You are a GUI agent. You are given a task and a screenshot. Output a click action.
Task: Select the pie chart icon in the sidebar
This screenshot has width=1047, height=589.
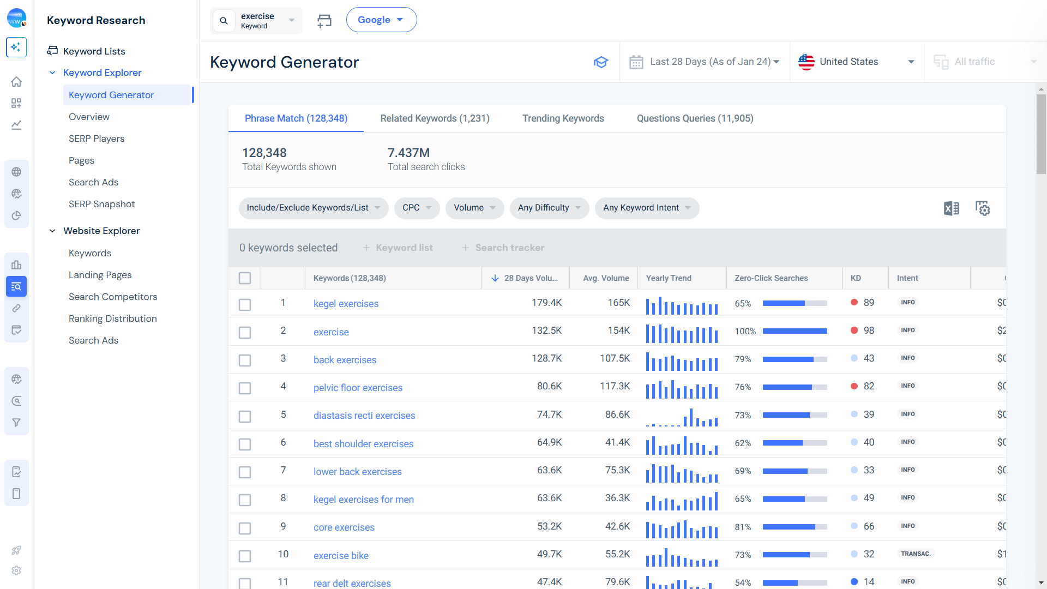tap(16, 215)
